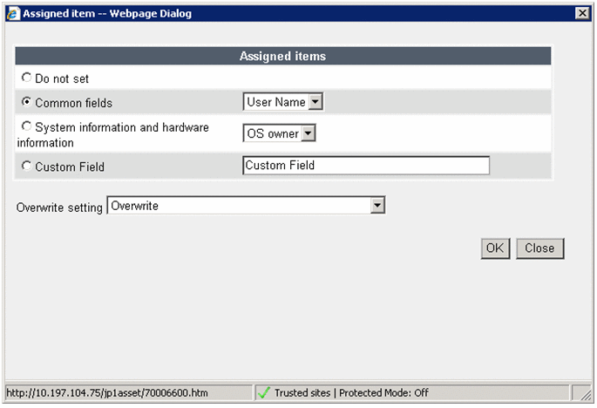The image size is (597, 408).
Task: Click the resize grip in the status bar corner
Action: point(584,395)
